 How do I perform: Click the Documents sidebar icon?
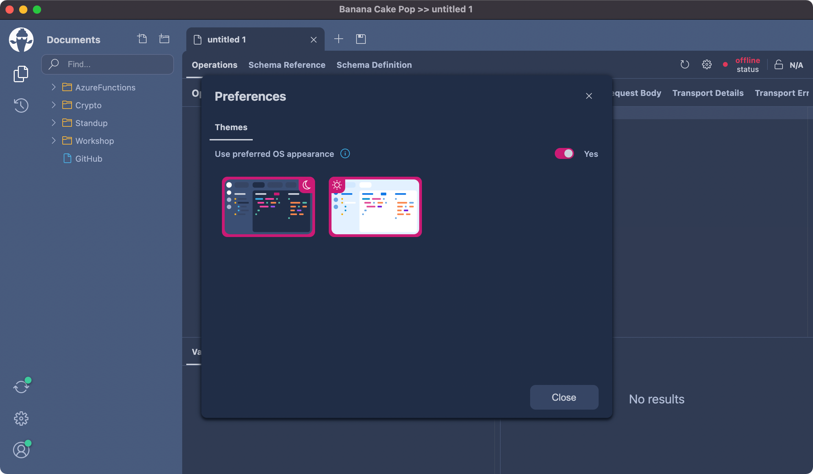tap(21, 74)
